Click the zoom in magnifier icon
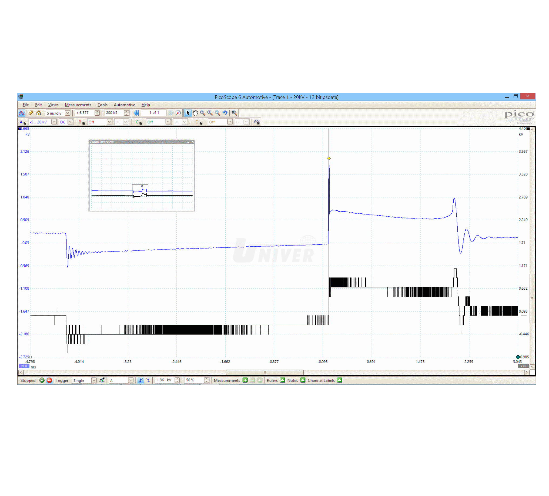The height and width of the screenshot is (496, 549). (x=210, y=113)
